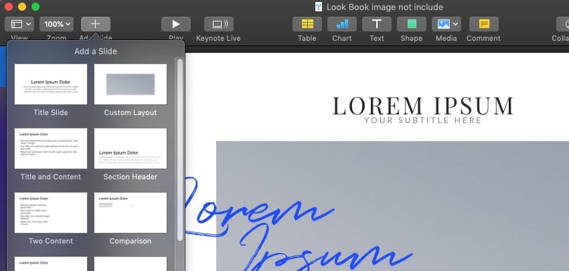The height and width of the screenshot is (271, 569).
Task: Choose the Section Header layout
Action: [131, 149]
